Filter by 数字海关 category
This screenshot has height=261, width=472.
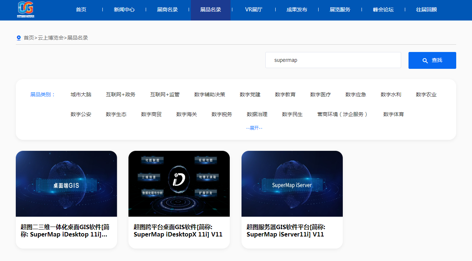coord(186,114)
